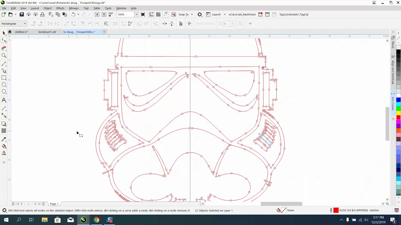Select the Crop tool in the toolbox
The height and width of the screenshot is (225, 401).
[4, 48]
